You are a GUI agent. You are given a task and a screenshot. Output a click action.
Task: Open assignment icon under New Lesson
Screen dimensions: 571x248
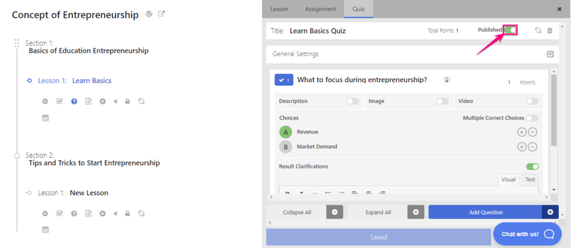coord(60,214)
